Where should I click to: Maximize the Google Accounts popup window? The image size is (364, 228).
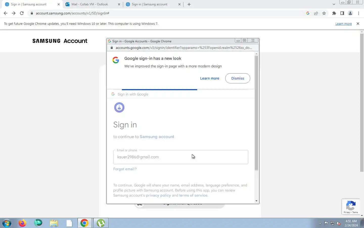coord(244,41)
